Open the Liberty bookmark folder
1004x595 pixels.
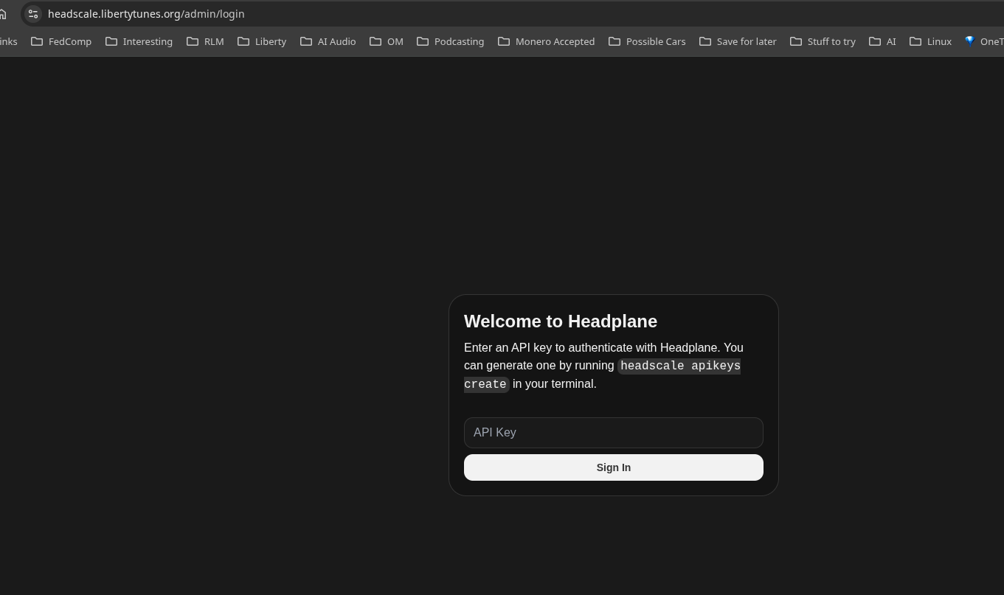coord(262,41)
